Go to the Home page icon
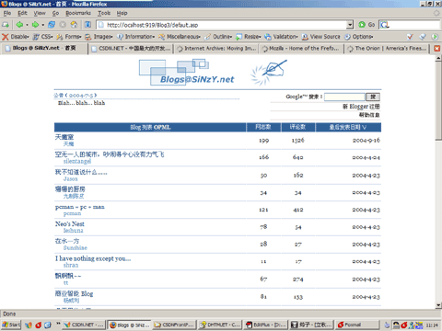 74,25
